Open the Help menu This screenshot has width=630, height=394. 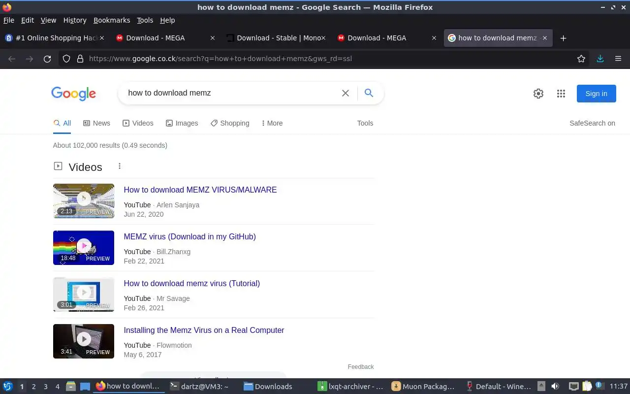click(x=167, y=20)
